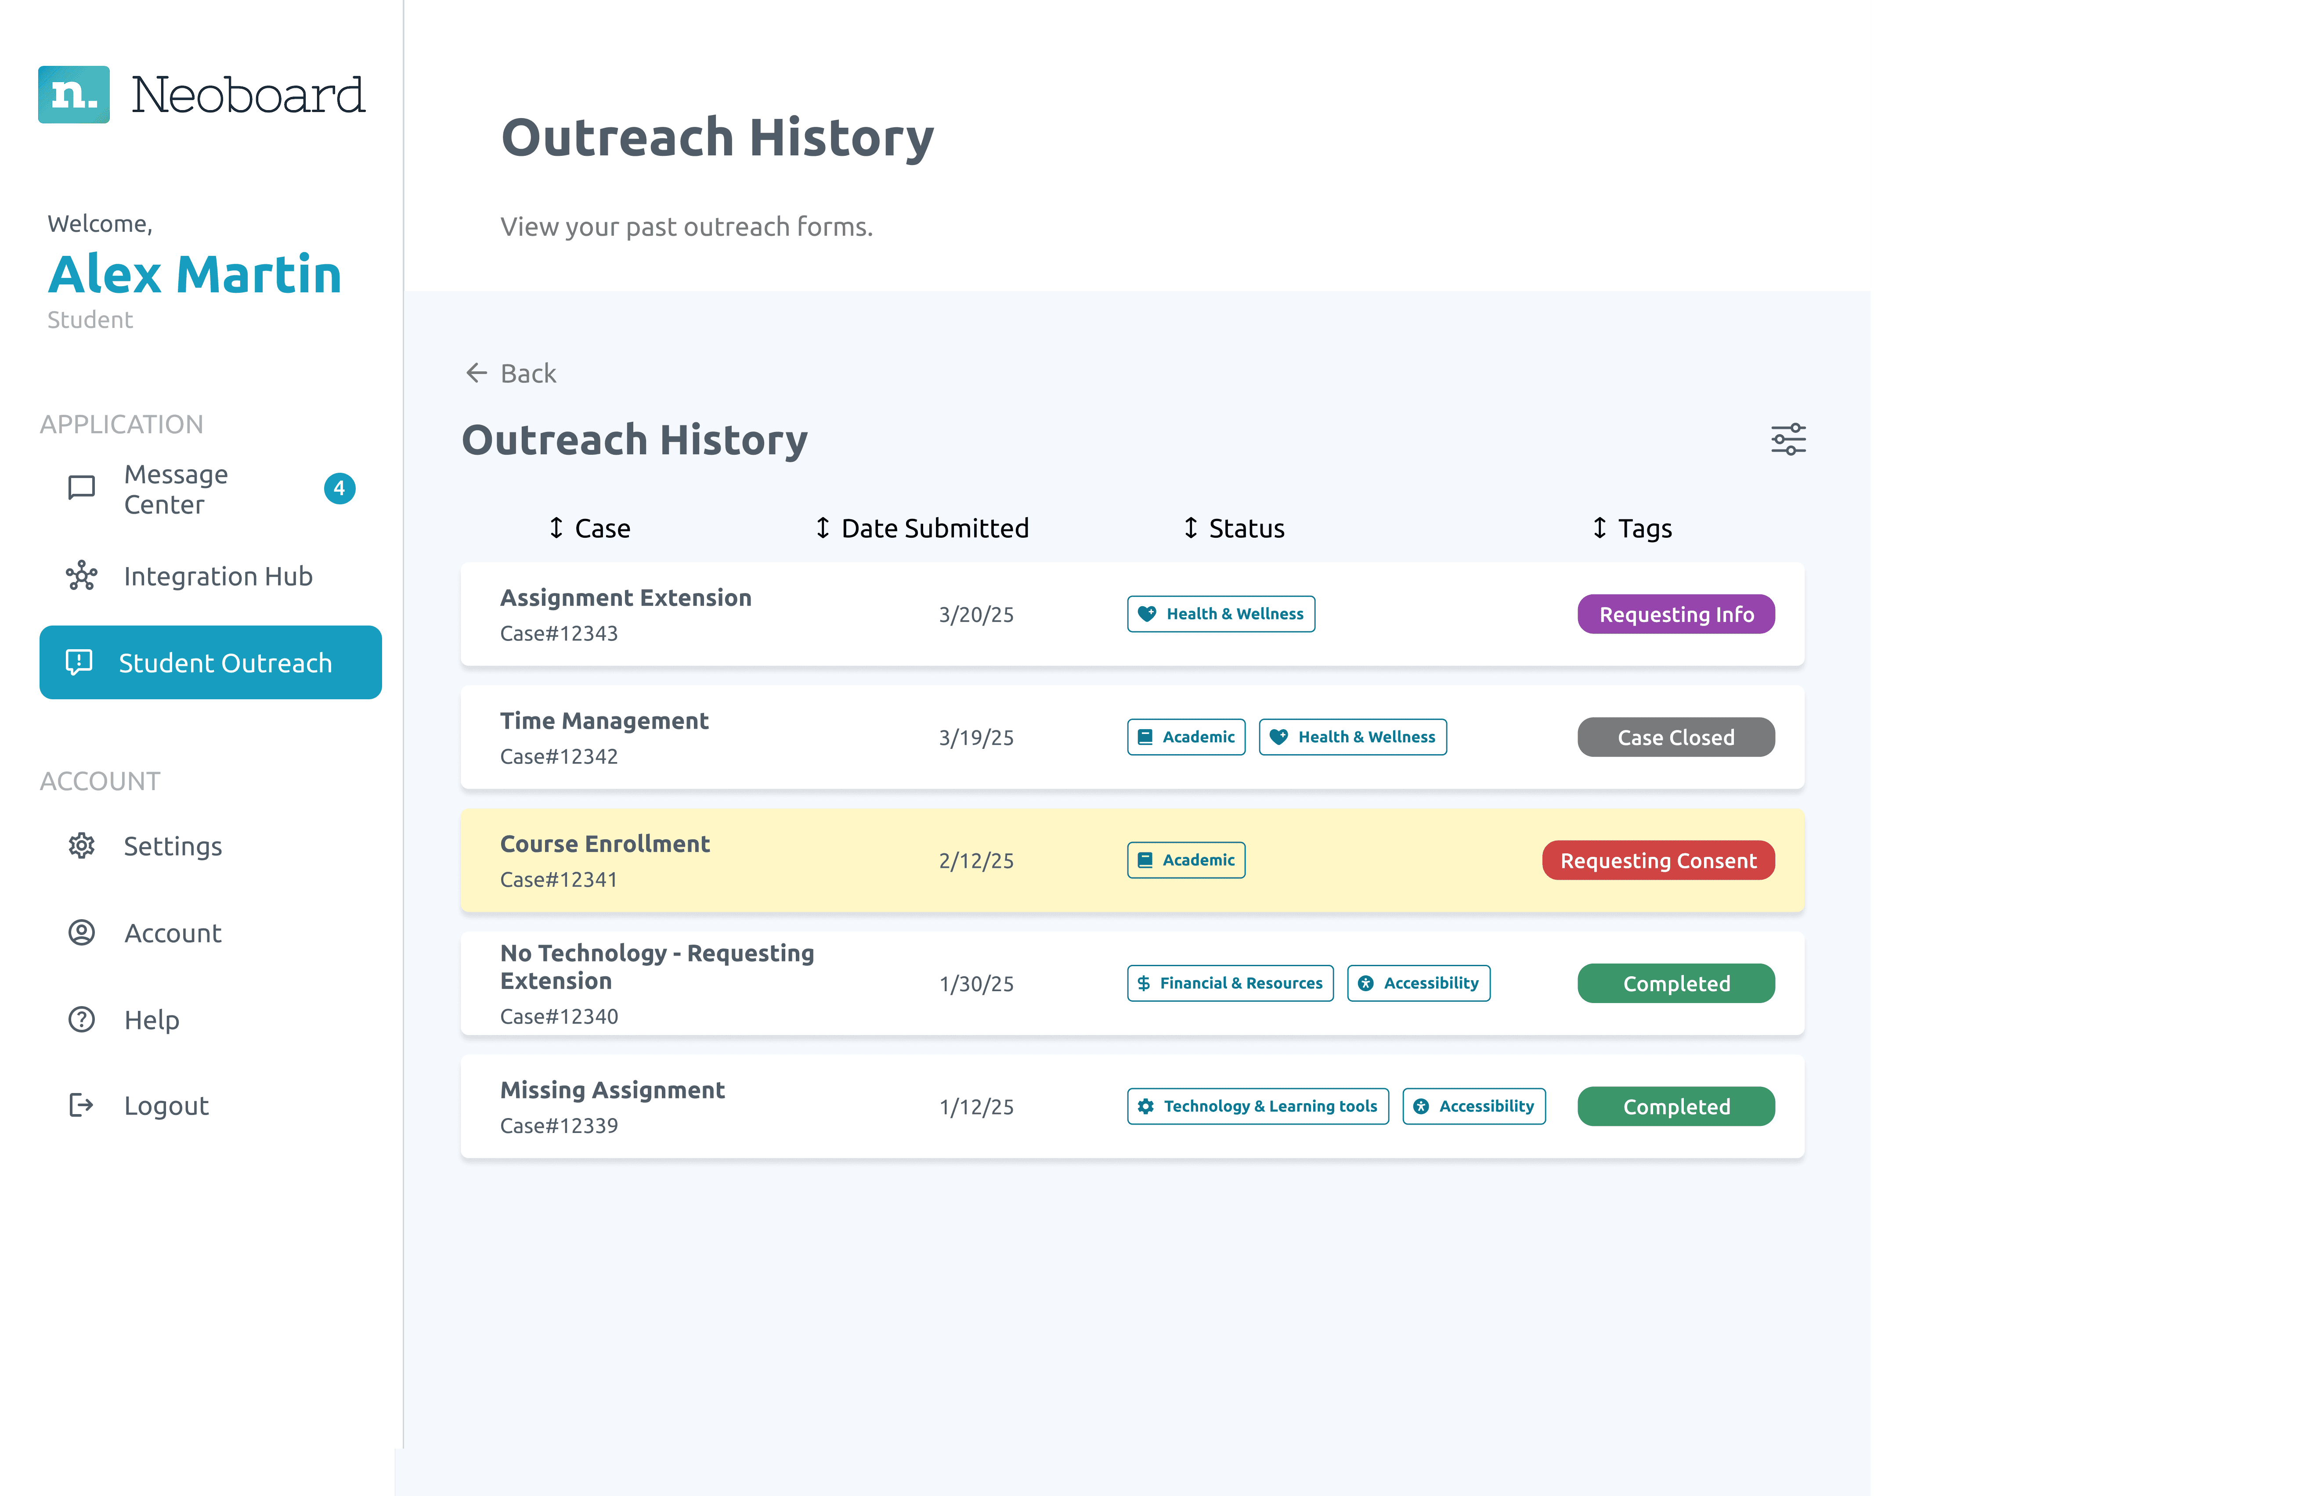Viewport: 2311px width, 1496px height.
Task: Click the Requesting Info status badge
Action: coord(1675,615)
